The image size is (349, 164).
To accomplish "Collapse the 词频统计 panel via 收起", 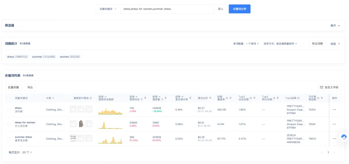I will tap(335, 44).
